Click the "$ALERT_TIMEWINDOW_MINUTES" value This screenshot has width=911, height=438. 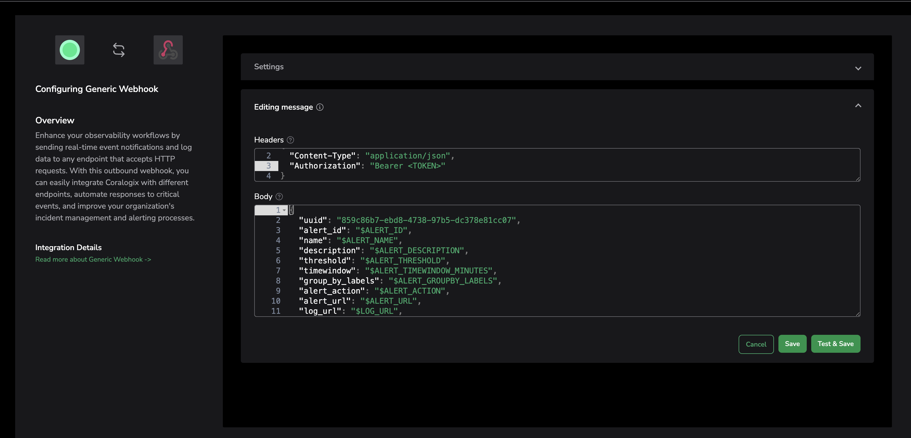pos(428,271)
